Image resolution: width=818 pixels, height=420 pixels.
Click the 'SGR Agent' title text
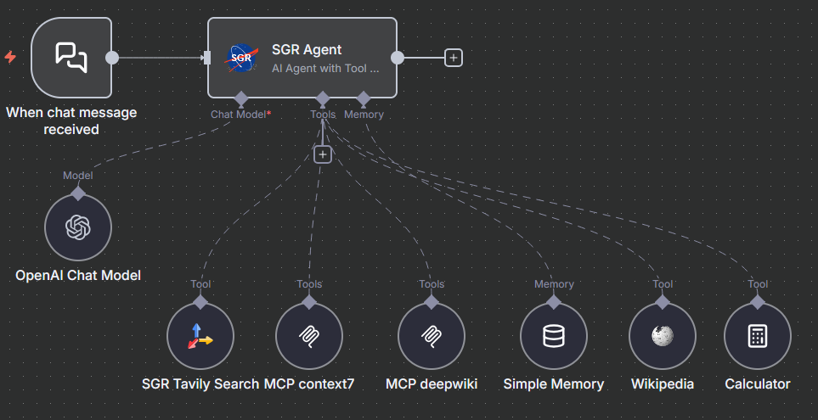tap(307, 49)
